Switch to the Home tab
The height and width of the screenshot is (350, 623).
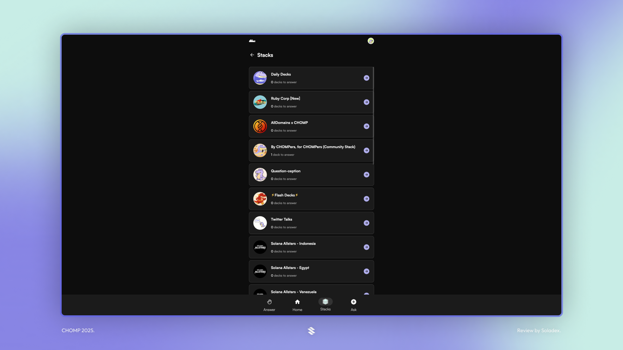(x=297, y=305)
